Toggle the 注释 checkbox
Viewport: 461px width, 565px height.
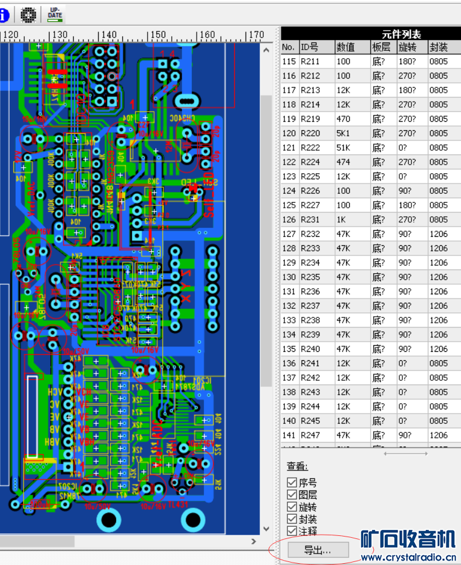pyautogui.click(x=292, y=530)
